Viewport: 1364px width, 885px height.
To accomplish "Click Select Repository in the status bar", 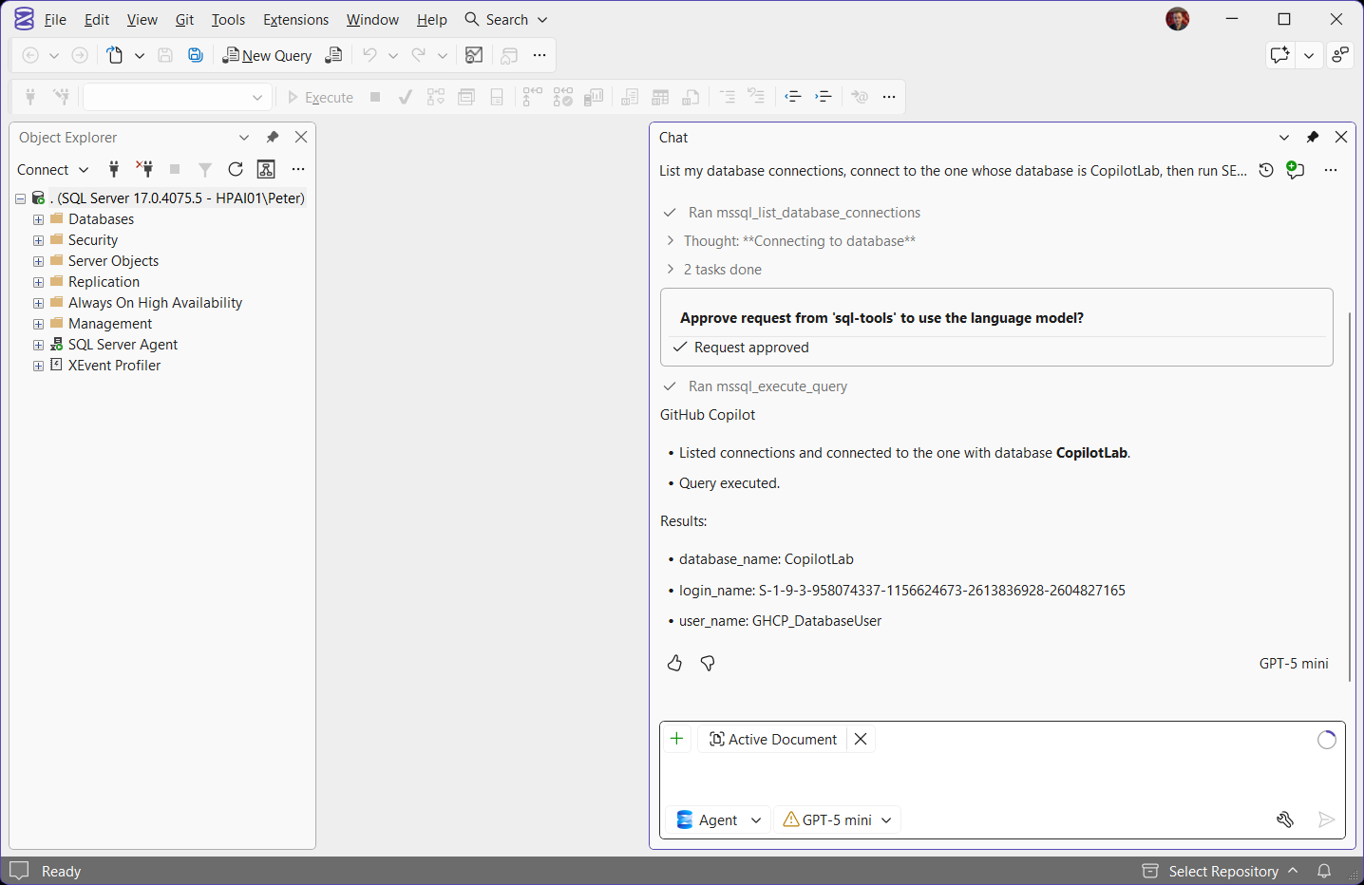I will pos(1219,871).
